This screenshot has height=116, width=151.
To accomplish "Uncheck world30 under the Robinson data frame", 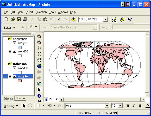I will click(14, 68).
